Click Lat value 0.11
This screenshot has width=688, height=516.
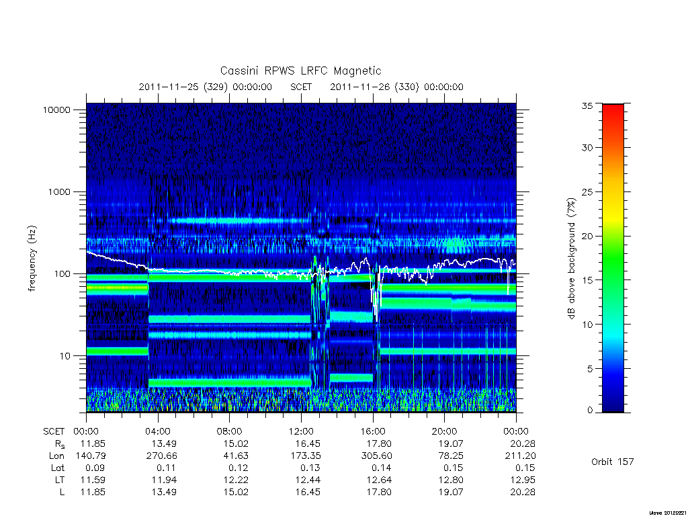click(167, 468)
